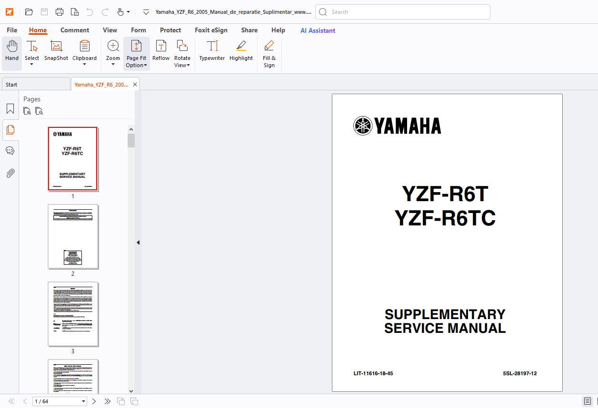The image size is (598, 408).
Task: Click the next view icon
Action: pyautogui.click(x=134, y=401)
